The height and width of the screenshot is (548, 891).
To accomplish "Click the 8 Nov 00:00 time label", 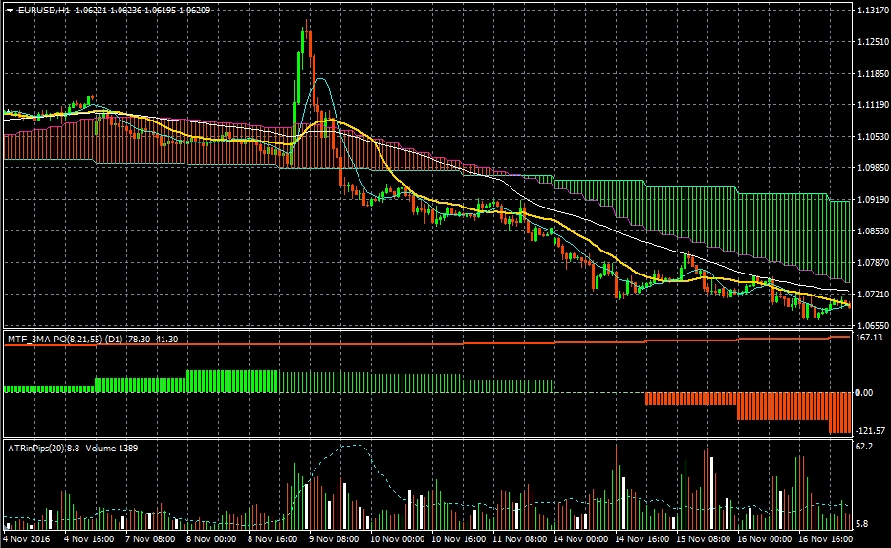I will 211,538.
